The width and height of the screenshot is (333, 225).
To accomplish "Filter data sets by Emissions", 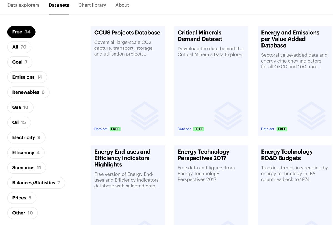I will (27, 77).
